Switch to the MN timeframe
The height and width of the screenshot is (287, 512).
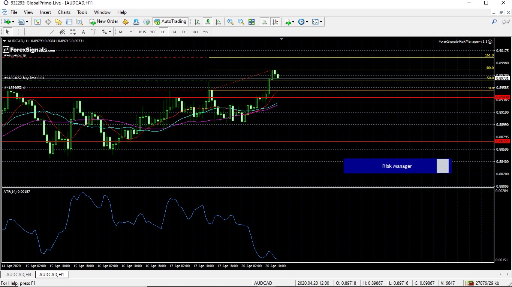[x=205, y=32]
